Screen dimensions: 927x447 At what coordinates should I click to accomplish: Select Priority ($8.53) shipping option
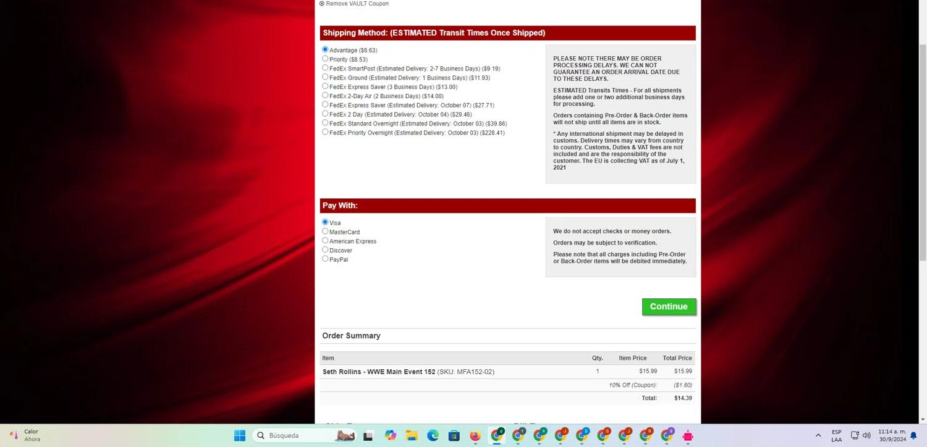[325, 59]
